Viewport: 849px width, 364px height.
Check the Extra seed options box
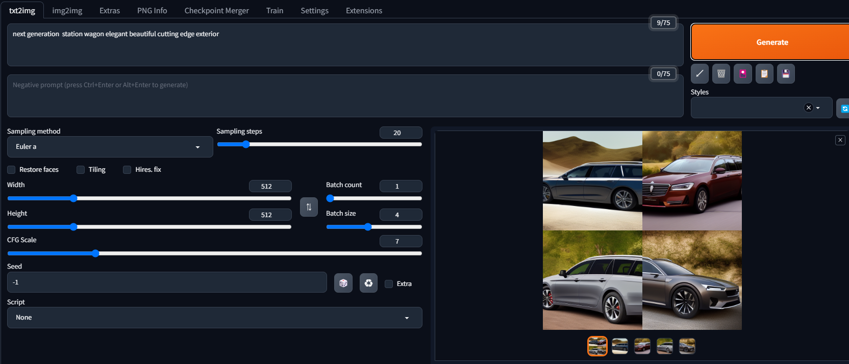pos(389,284)
